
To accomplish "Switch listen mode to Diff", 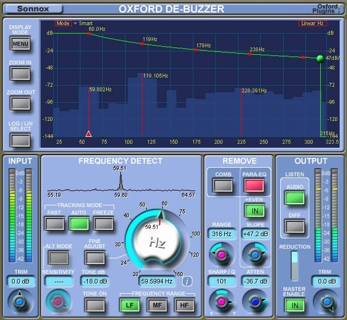I will pyautogui.click(x=295, y=226).
